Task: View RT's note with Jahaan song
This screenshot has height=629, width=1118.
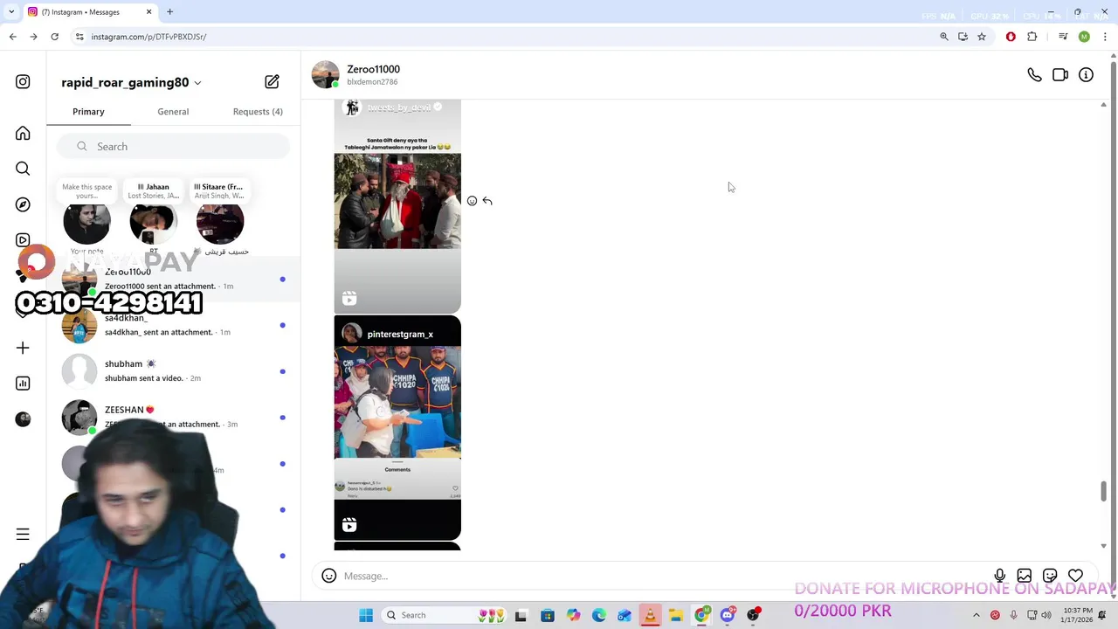Action: (153, 223)
